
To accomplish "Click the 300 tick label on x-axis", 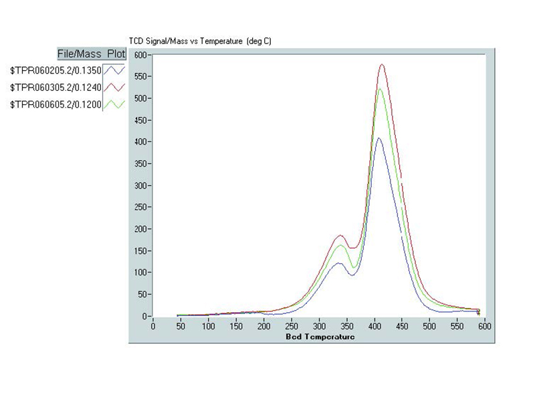I will (x=318, y=327).
